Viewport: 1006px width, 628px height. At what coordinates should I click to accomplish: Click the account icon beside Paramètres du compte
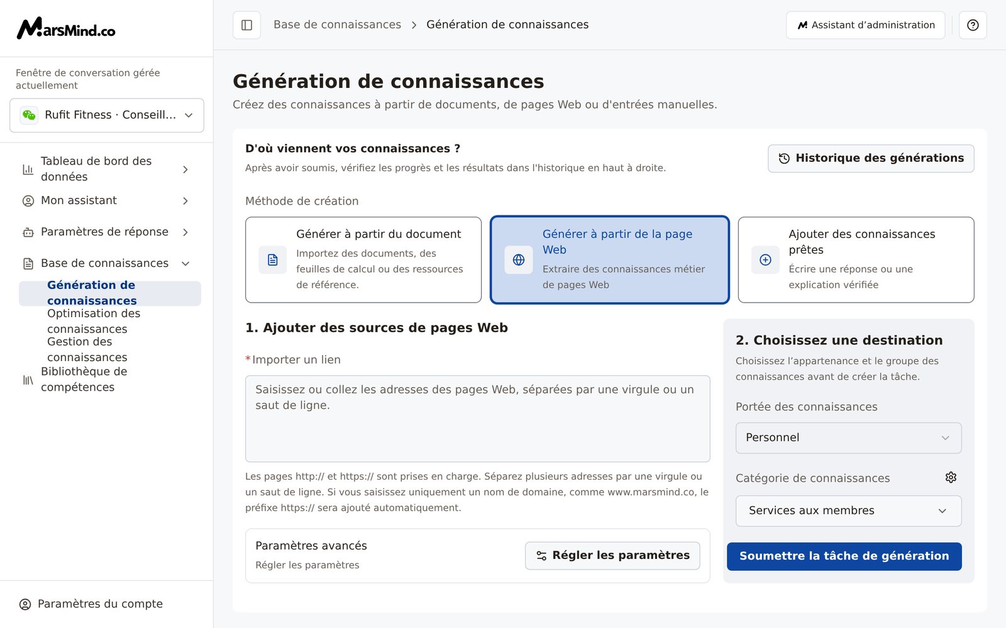click(x=25, y=604)
